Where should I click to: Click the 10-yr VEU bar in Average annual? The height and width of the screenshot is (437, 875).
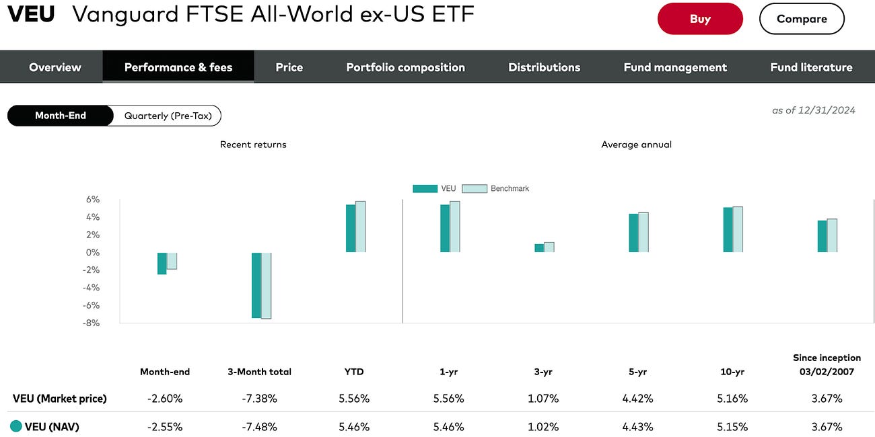coord(729,229)
